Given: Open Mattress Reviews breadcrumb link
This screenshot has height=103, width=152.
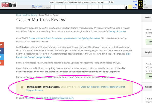Looking at the screenshot, I should (x=30, y=15).
